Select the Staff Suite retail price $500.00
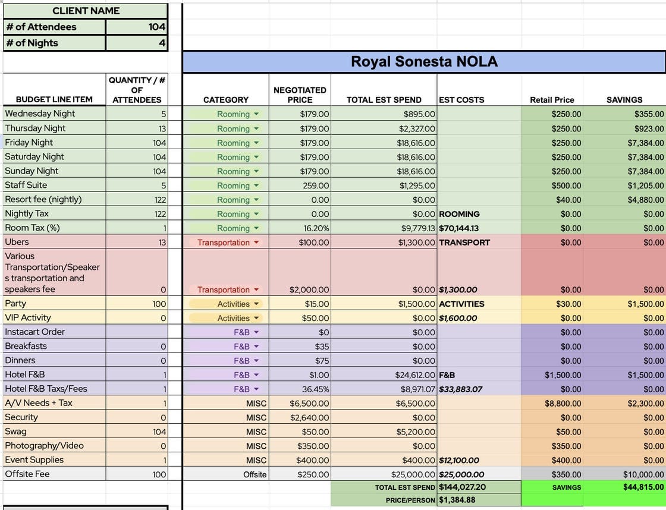The width and height of the screenshot is (666, 510). pyautogui.click(x=552, y=185)
